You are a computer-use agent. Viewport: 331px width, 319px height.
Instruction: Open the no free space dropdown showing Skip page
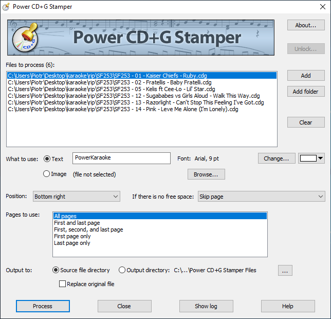pyautogui.click(x=261, y=197)
